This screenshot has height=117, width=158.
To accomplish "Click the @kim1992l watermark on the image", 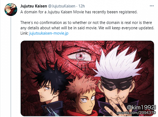I will (x=141, y=107).
